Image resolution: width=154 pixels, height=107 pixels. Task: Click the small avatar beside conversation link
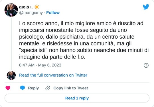click(11, 75)
